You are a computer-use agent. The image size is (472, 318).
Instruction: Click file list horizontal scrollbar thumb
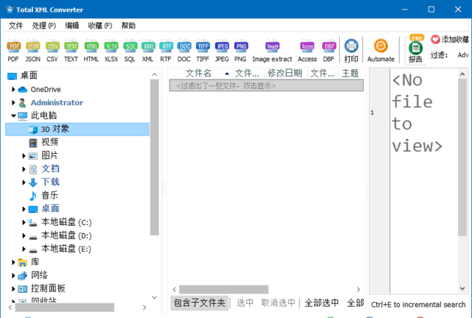click(x=223, y=289)
